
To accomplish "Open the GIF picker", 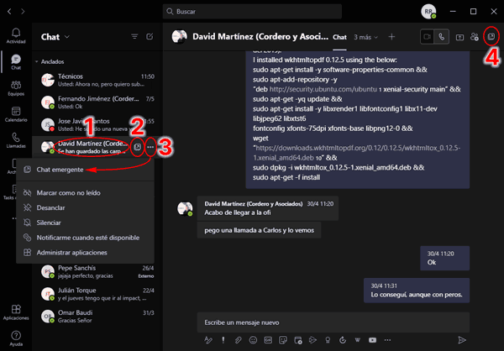I will 268,340.
